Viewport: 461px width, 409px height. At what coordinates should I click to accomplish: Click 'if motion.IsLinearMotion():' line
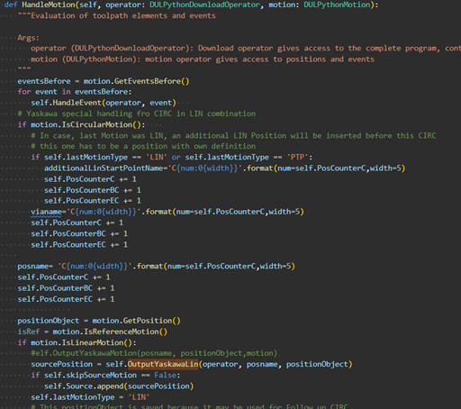pyautogui.click(x=77, y=342)
